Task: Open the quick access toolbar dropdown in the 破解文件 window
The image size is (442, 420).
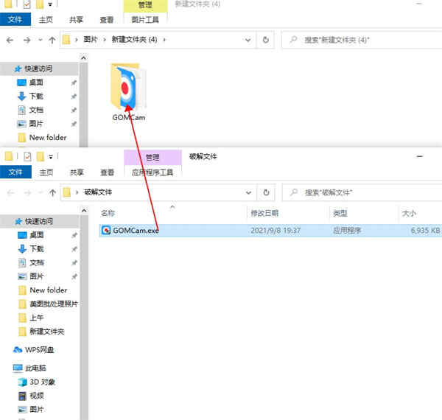Action: (51, 157)
